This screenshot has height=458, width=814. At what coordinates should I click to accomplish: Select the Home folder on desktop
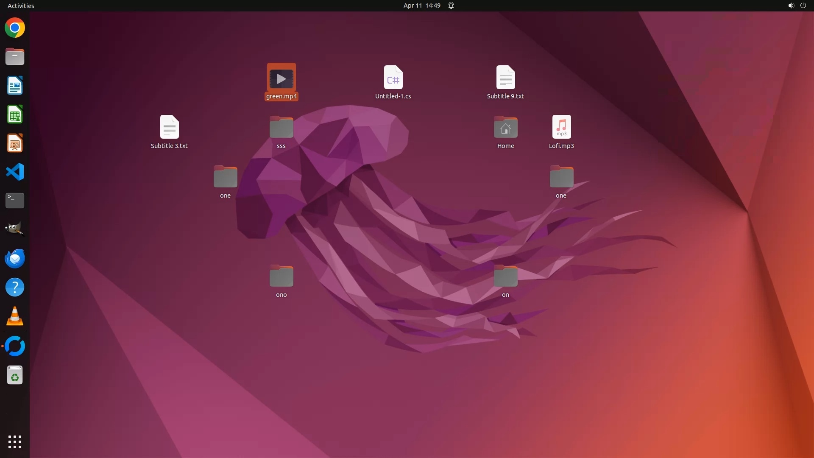pos(505,127)
